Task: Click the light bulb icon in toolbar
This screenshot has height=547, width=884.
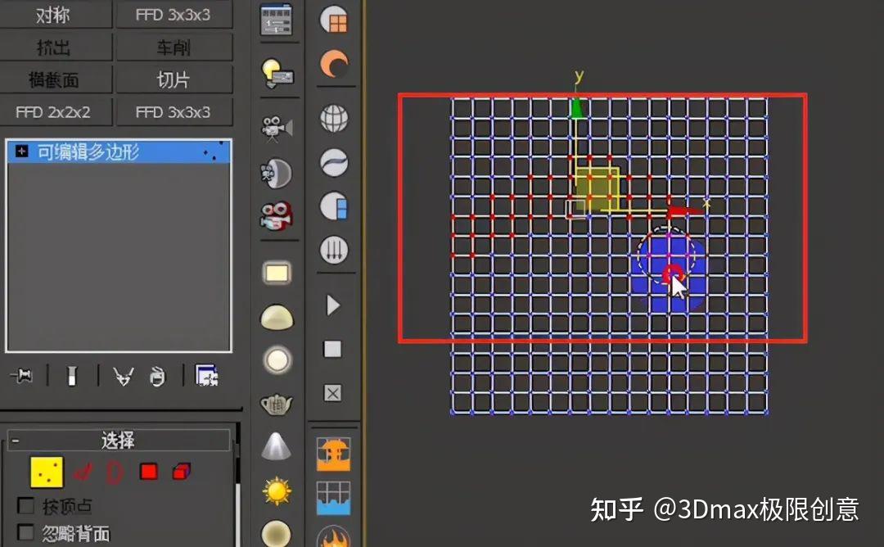Action: pos(278,74)
